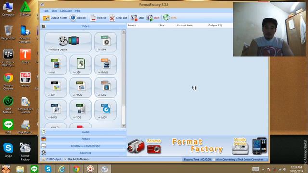The height and width of the screenshot is (173, 308).
Task: Click the Size column header
Action: pyautogui.click(x=162, y=25)
